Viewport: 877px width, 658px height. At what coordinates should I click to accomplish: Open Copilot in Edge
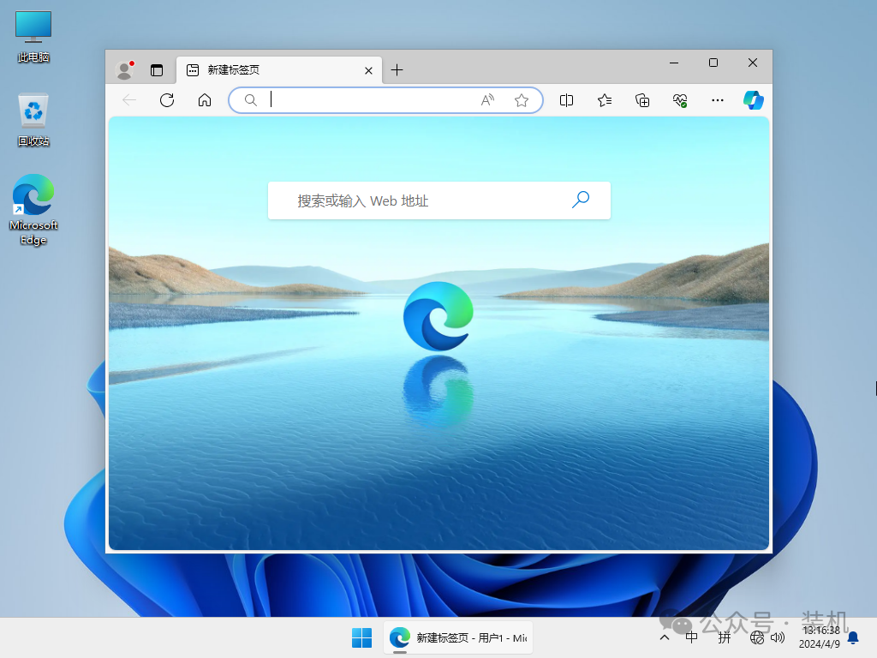point(753,100)
